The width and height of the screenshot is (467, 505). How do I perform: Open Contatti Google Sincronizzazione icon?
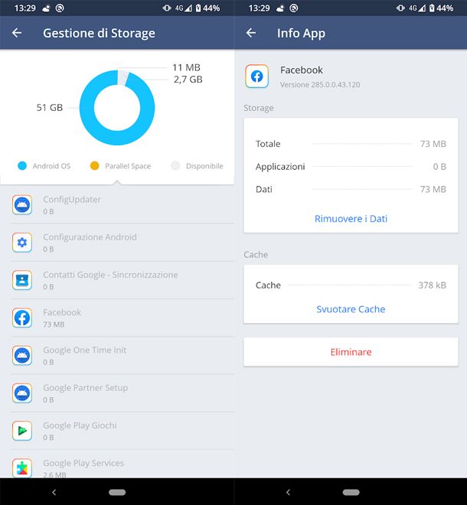click(x=22, y=280)
